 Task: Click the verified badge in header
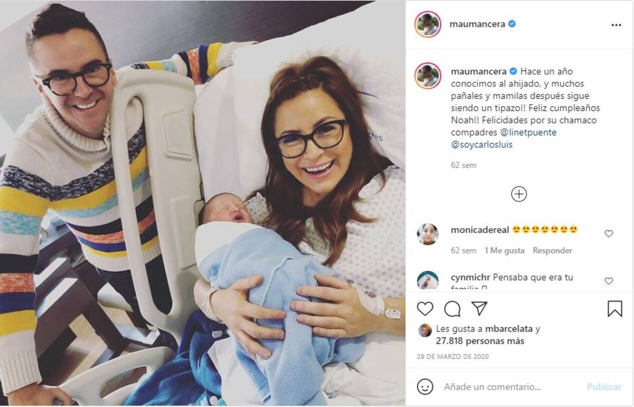click(x=512, y=24)
